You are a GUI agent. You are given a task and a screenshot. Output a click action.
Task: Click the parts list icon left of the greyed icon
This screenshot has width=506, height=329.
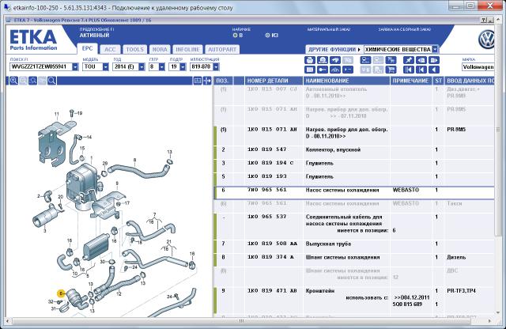365,60
